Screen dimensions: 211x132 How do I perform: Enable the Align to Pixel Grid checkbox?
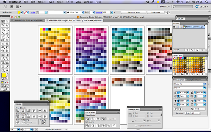(136, 126)
